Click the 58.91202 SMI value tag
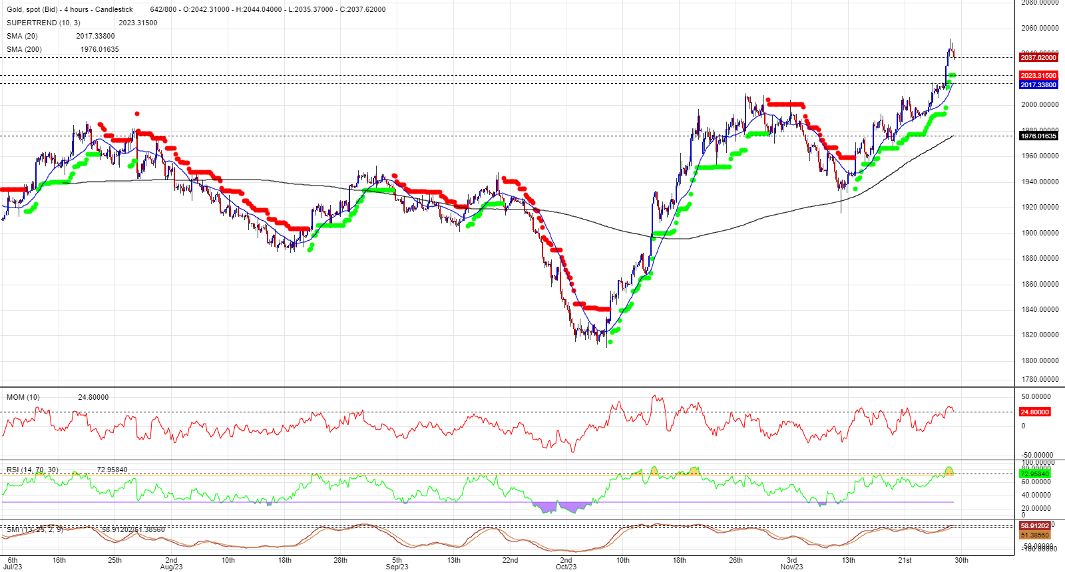 coord(1035,526)
